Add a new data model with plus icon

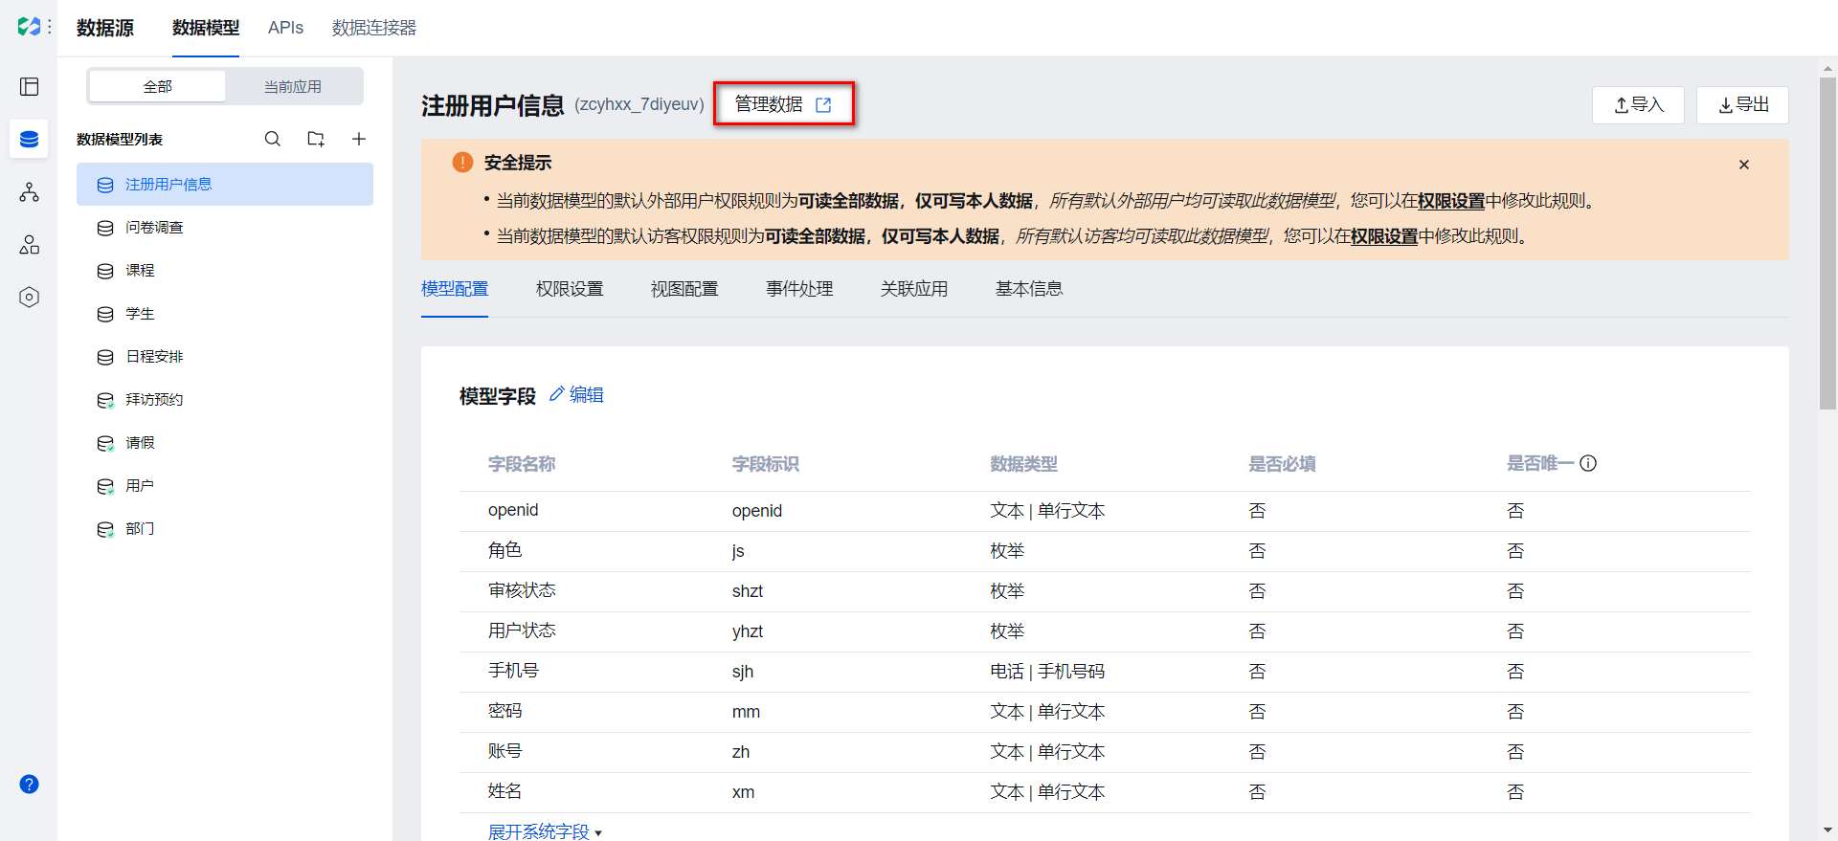(x=359, y=139)
